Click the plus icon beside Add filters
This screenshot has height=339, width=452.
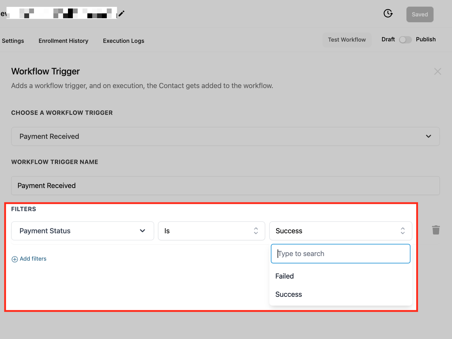15,259
